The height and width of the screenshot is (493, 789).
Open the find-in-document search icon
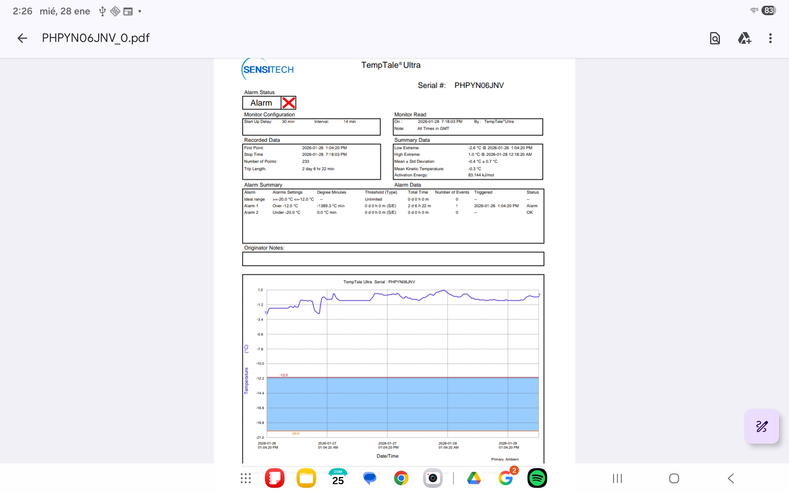(715, 38)
